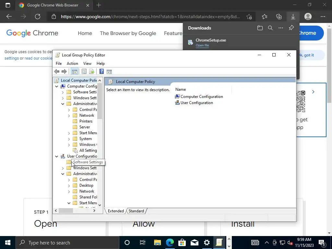Switch to the Extended tab
The width and height of the screenshot is (332, 249).
(116, 211)
